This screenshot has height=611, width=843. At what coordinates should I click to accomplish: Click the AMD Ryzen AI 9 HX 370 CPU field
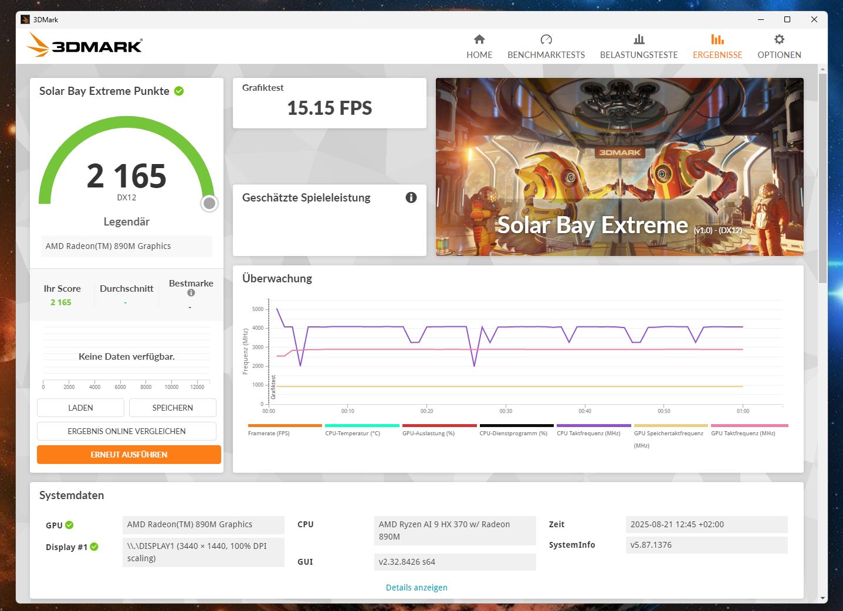[455, 531]
